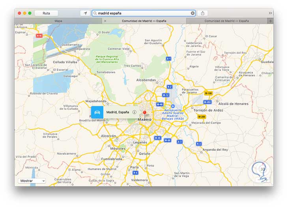Open the share icon in toolbar
The image size is (288, 207).
click(x=202, y=13)
